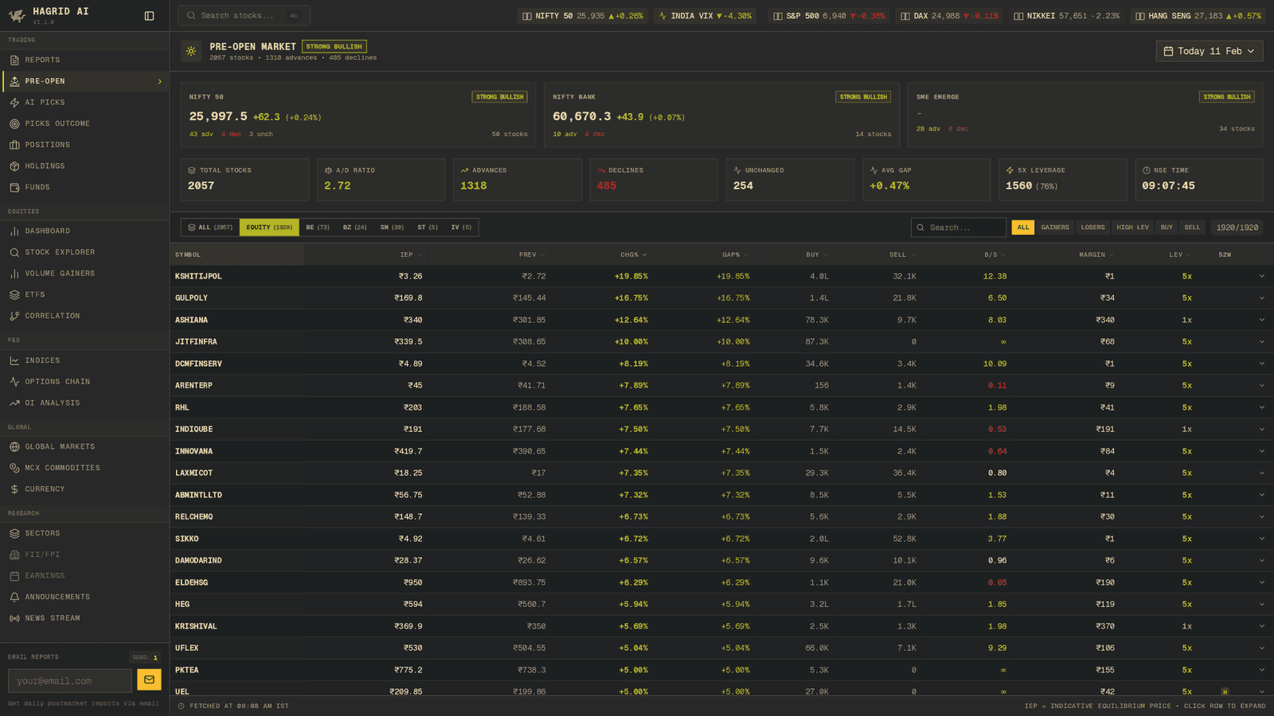Open the Funds page

[84, 187]
